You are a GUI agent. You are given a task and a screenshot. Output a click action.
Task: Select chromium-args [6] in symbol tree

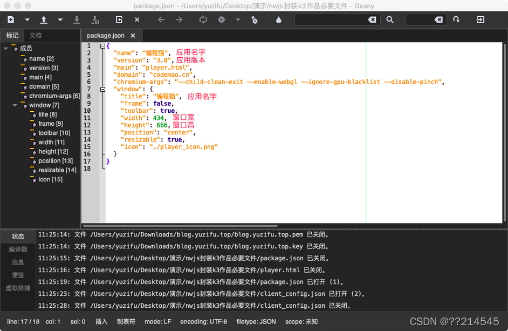pos(54,96)
